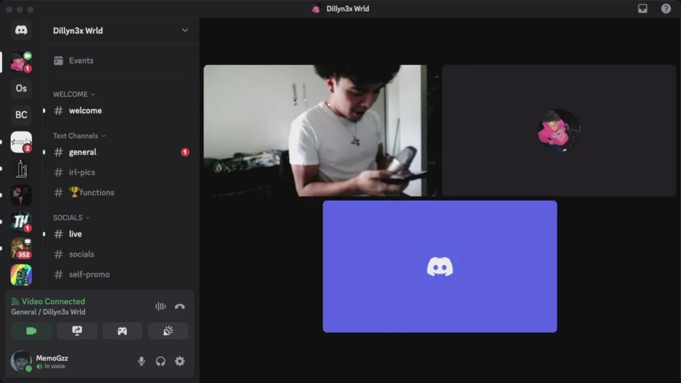Open the welcome channel
Image resolution: width=681 pixels, height=383 pixels.
coord(121,111)
